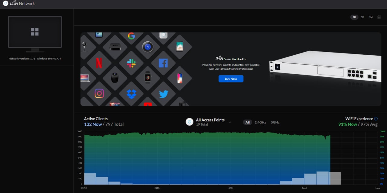This screenshot has width=387, height=193.
Task: Click the 91% Now experience value
Action: pos(348,124)
